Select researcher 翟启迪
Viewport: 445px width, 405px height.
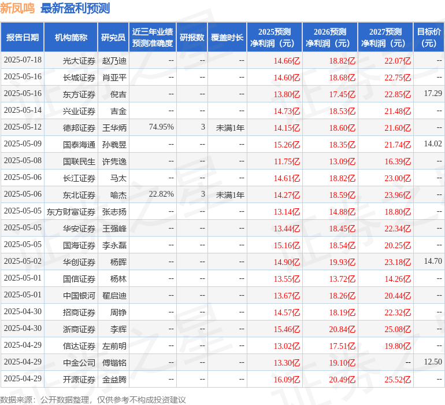coord(114,296)
